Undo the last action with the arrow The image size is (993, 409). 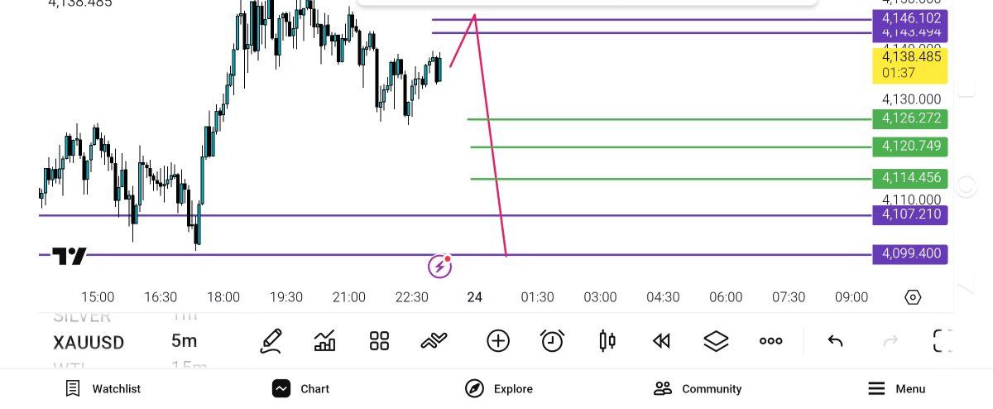pos(836,341)
